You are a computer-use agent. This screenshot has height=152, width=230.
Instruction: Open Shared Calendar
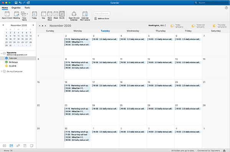(74, 16)
